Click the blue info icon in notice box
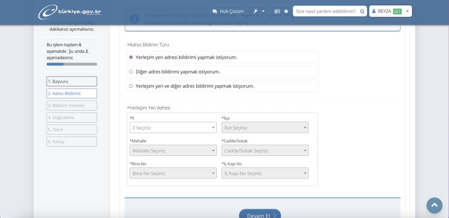 click(134, 19)
